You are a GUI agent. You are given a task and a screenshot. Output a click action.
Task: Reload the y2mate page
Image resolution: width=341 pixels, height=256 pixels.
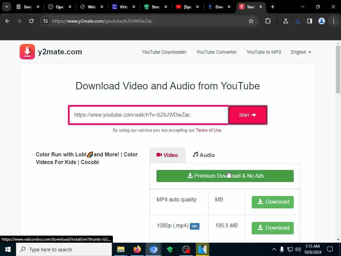[x=31, y=21]
